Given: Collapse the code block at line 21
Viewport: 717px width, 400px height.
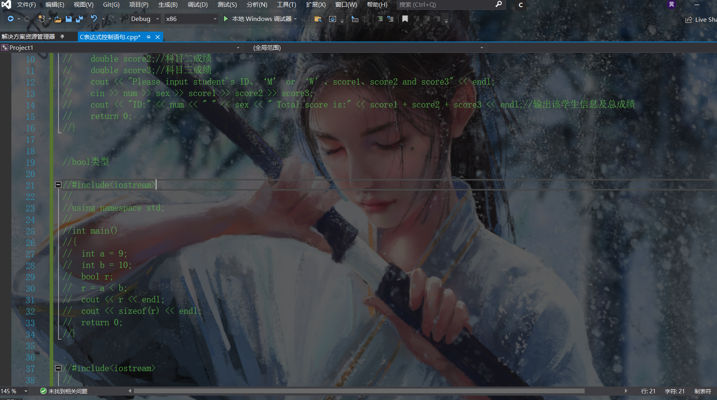Looking at the screenshot, I should point(58,185).
